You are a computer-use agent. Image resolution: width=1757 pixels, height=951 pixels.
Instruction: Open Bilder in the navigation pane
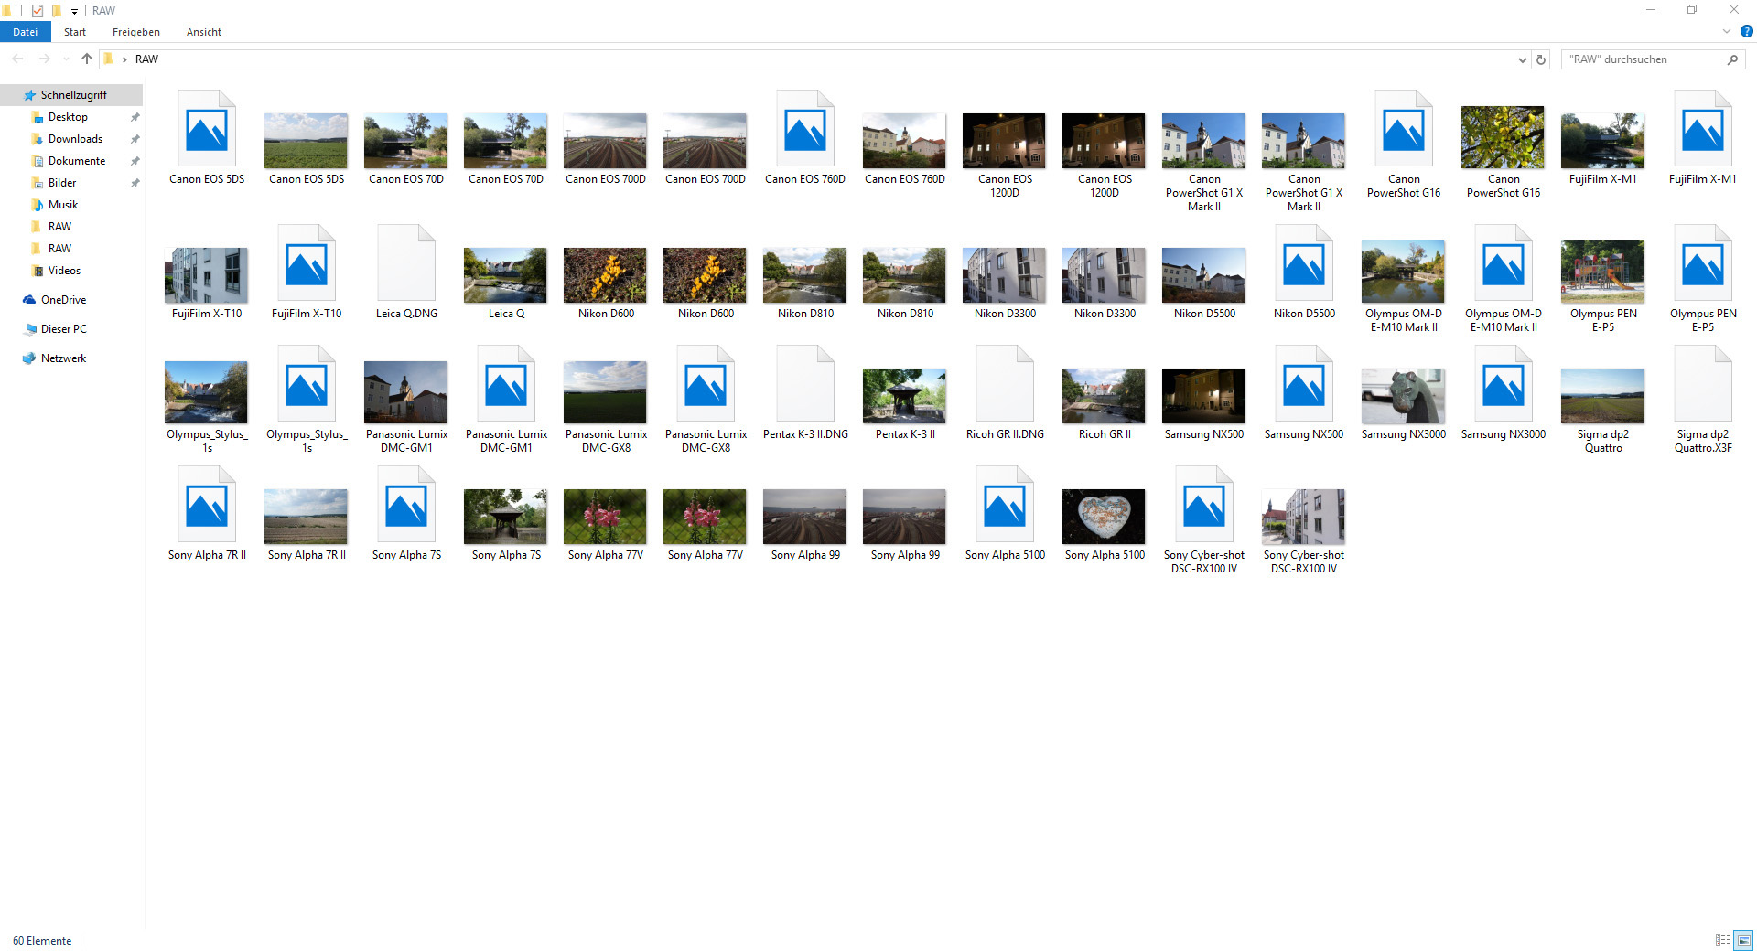[62, 183]
